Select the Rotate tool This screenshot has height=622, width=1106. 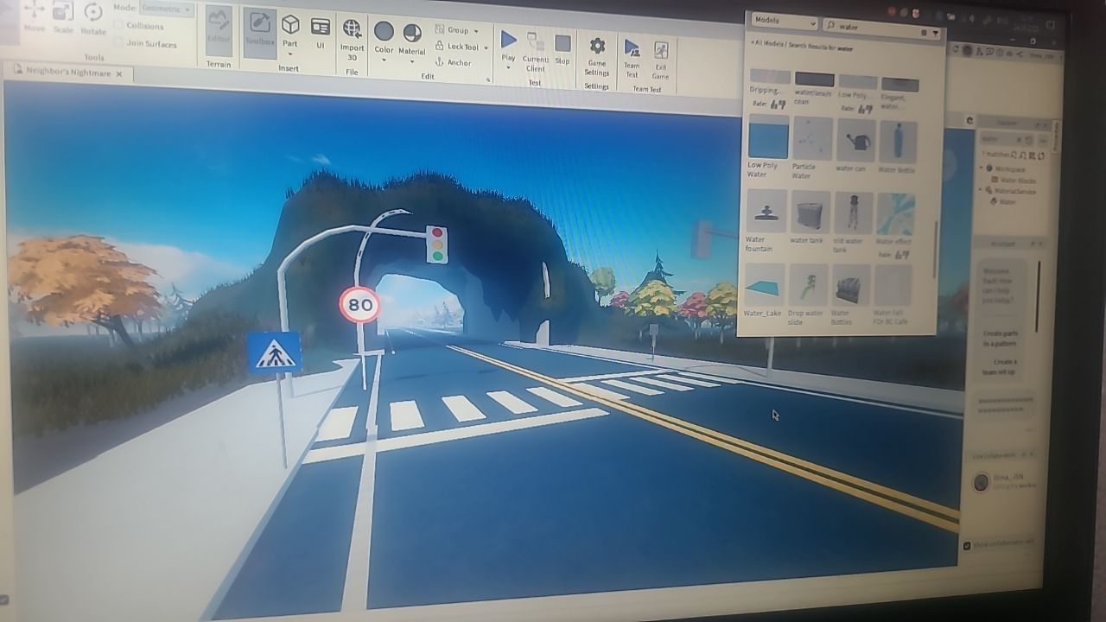point(92,19)
